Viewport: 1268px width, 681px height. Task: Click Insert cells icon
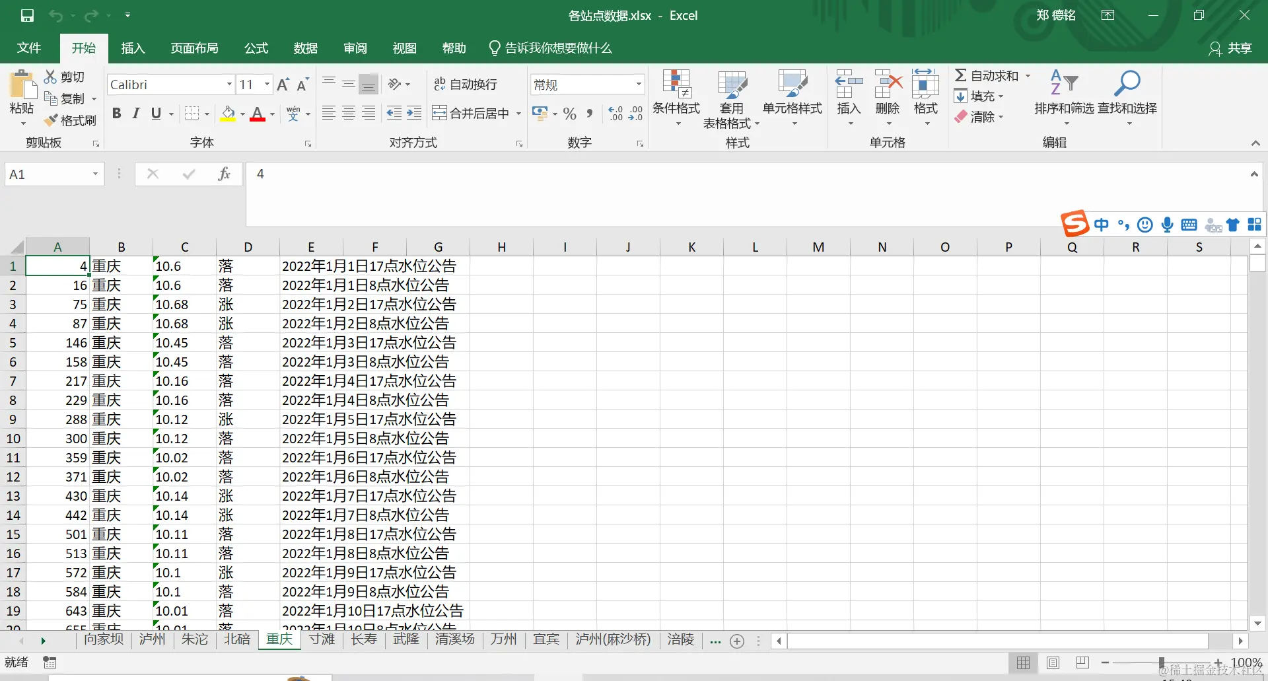849,84
